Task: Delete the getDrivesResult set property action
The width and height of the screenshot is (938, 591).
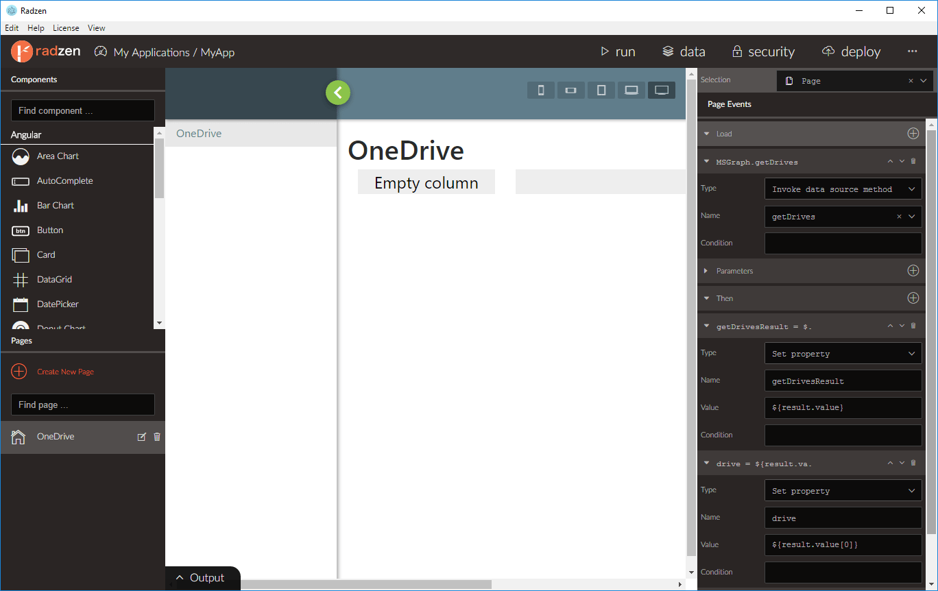Action: pyautogui.click(x=913, y=326)
